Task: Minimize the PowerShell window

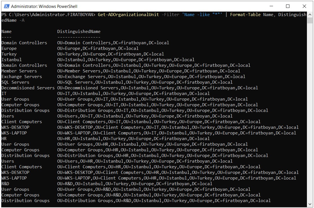Action: pos(271,6)
